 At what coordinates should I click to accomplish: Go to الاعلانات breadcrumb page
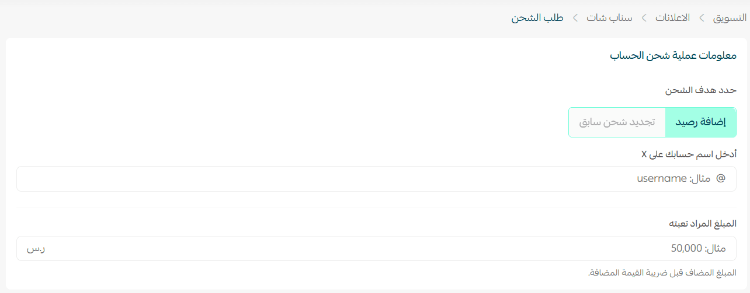point(672,18)
